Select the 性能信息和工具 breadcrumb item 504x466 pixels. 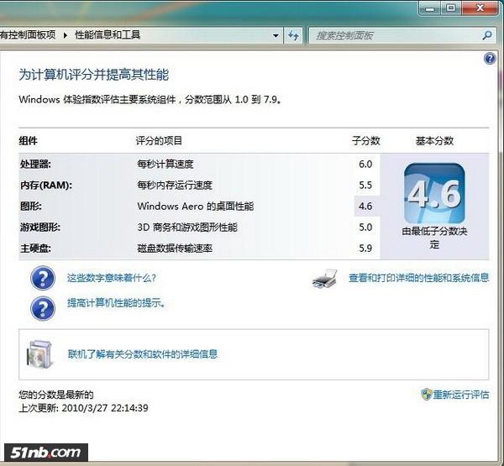pyautogui.click(x=108, y=36)
